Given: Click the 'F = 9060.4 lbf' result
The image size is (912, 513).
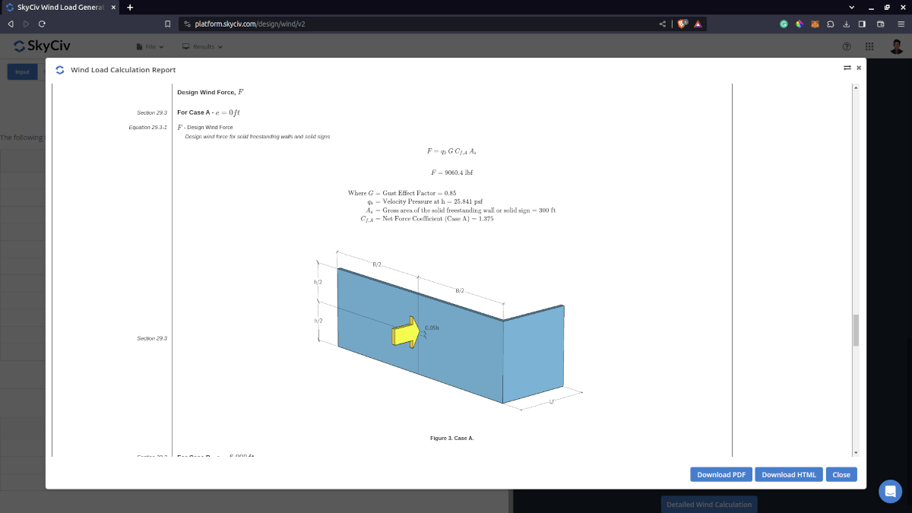Looking at the screenshot, I should point(451,173).
